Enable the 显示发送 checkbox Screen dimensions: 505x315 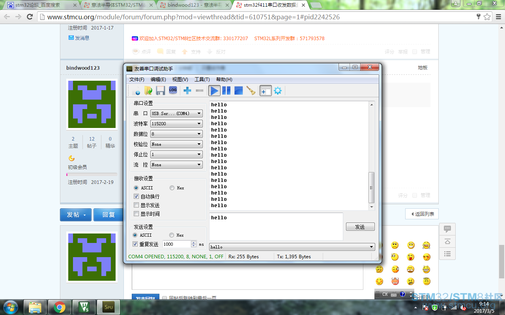[x=137, y=205]
